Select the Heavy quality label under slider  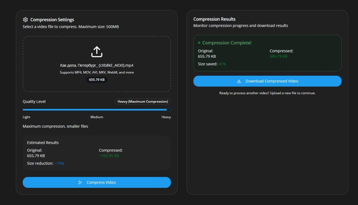coord(166,117)
